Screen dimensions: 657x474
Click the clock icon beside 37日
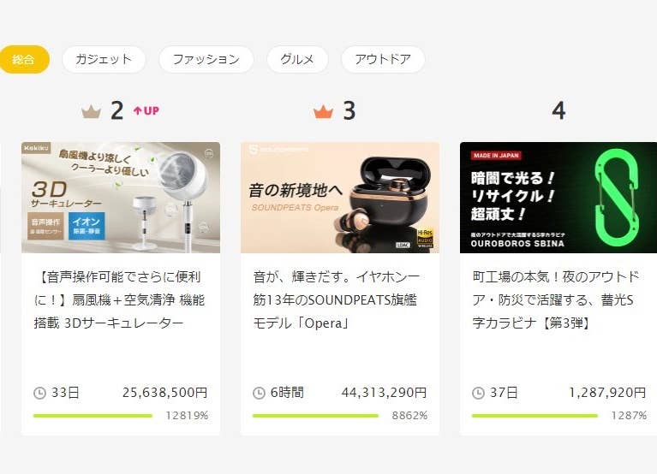[x=478, y=393]
